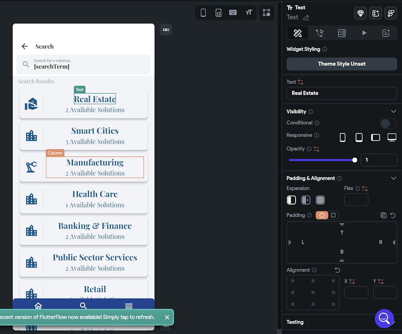Toggle phone responsive visibility
Viewport: 402px width, 334px height.
pyautogui.click(x=343, y=137)
